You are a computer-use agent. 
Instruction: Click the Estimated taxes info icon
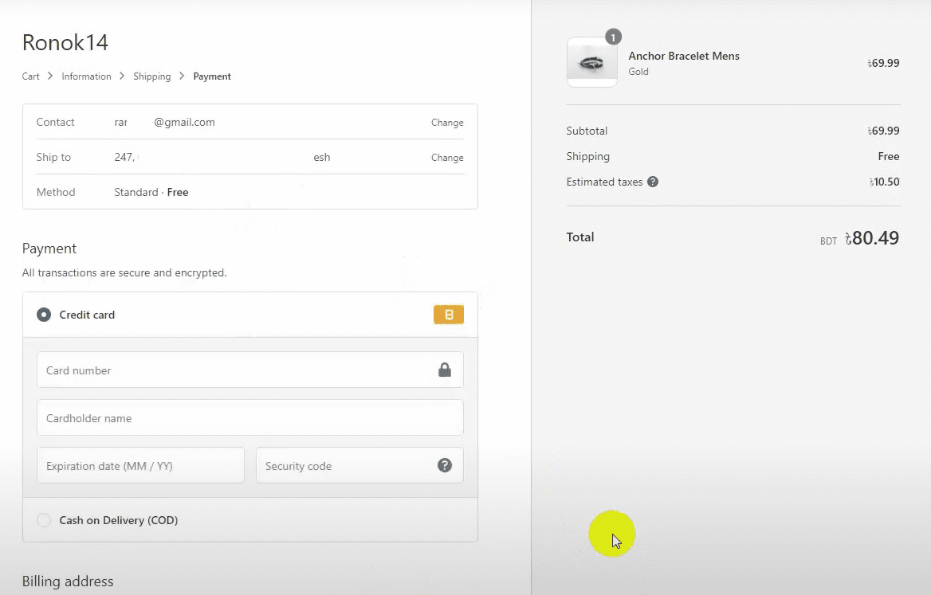pos(653,182)
